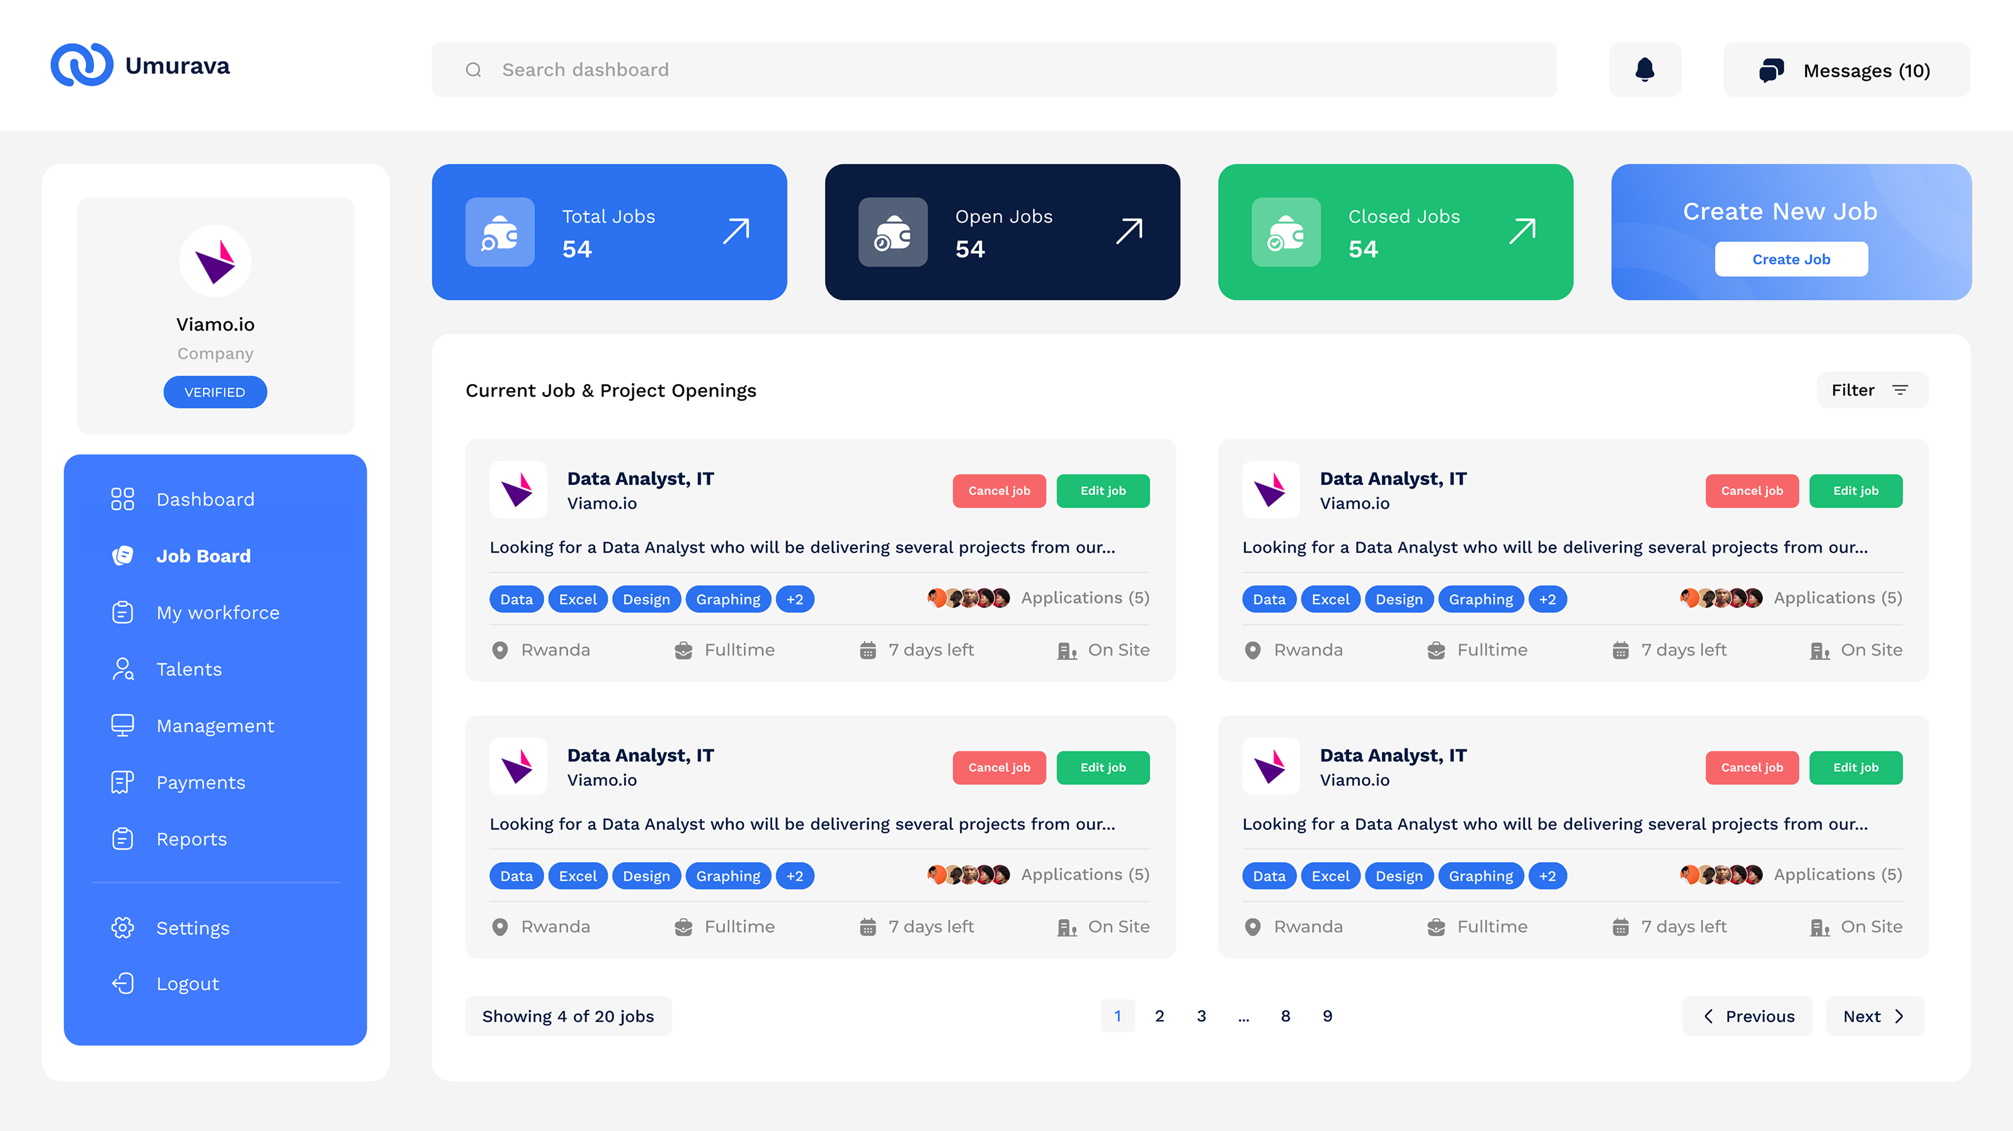Open Closed Jobs via arrow icon

(1522, 231)
